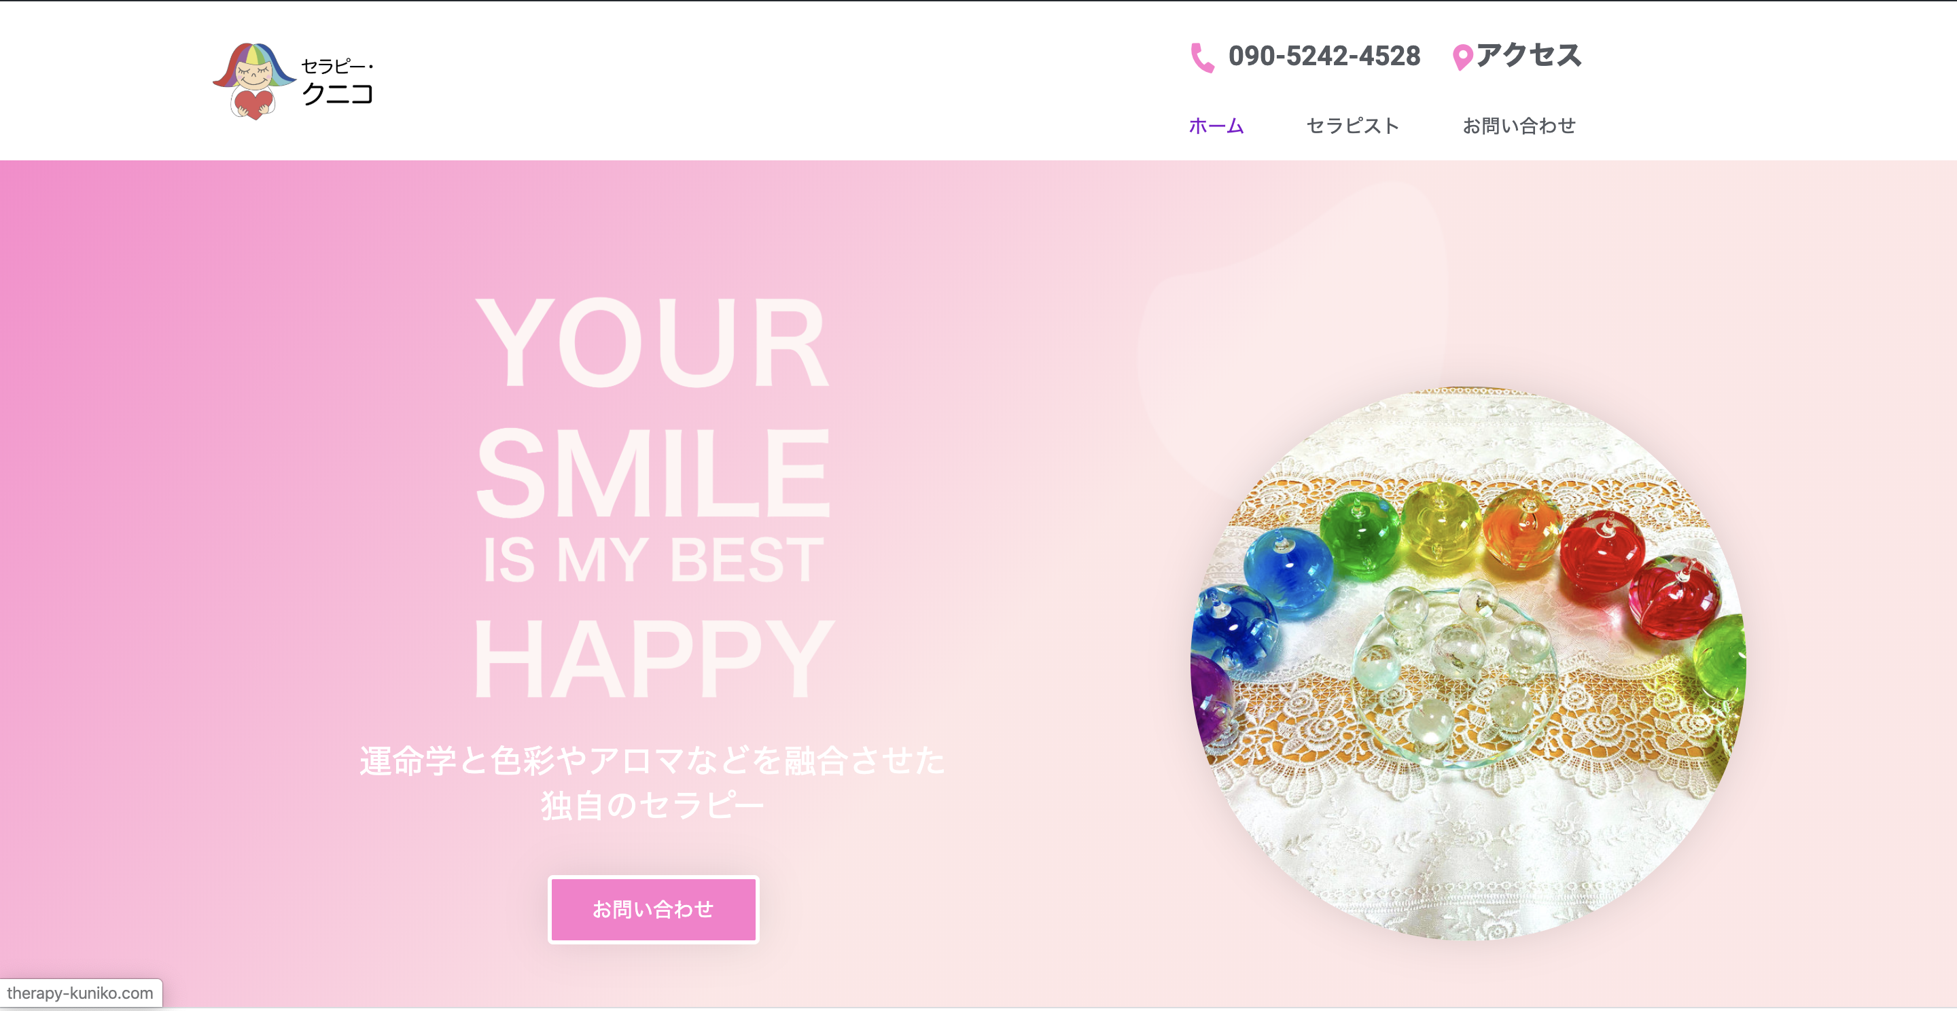Click the 運命学と色彩やアロマ subtitle line
This screenshot has height=1011, width=1957.
(652, 760)
